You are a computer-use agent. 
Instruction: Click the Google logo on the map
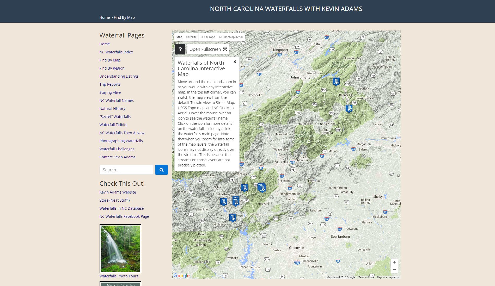coord(182,276)
